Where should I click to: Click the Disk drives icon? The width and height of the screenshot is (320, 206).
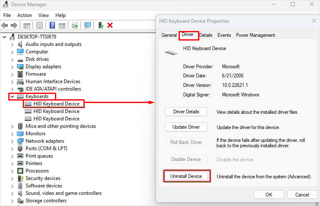20,60
